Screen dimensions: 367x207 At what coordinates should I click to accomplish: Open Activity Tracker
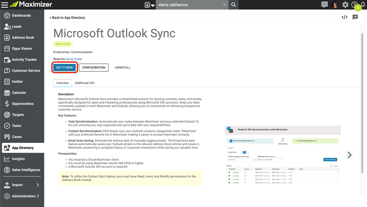(x=22, y=60)
